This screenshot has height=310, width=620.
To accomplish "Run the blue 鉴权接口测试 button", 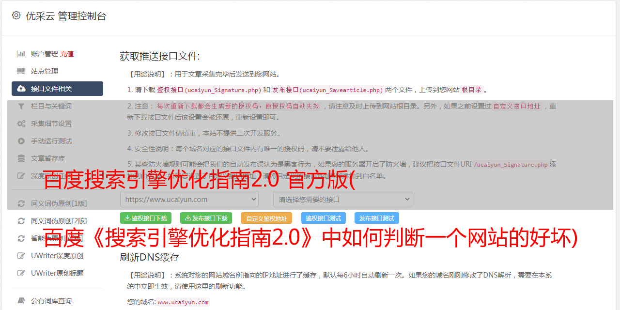I will pyautogui.click(x=324, y=218).
